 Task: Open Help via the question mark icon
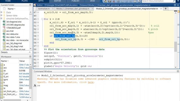point(139,1)
